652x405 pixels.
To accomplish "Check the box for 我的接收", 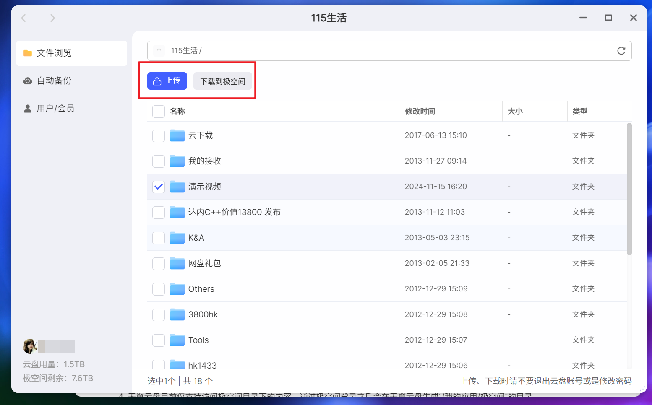I will (159, 161).
